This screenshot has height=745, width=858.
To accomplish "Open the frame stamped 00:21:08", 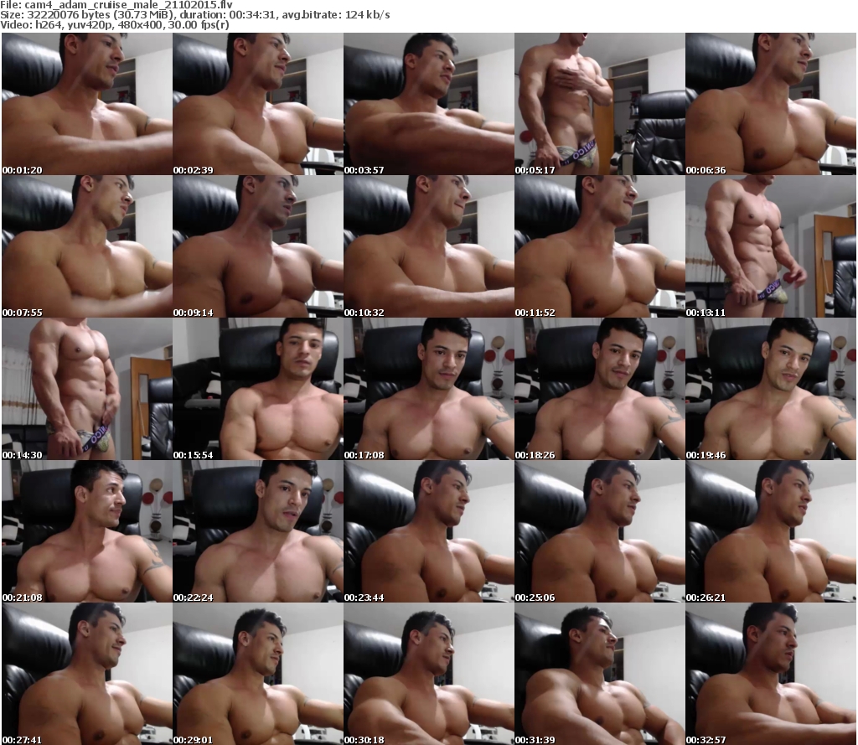I will point(87,531).
